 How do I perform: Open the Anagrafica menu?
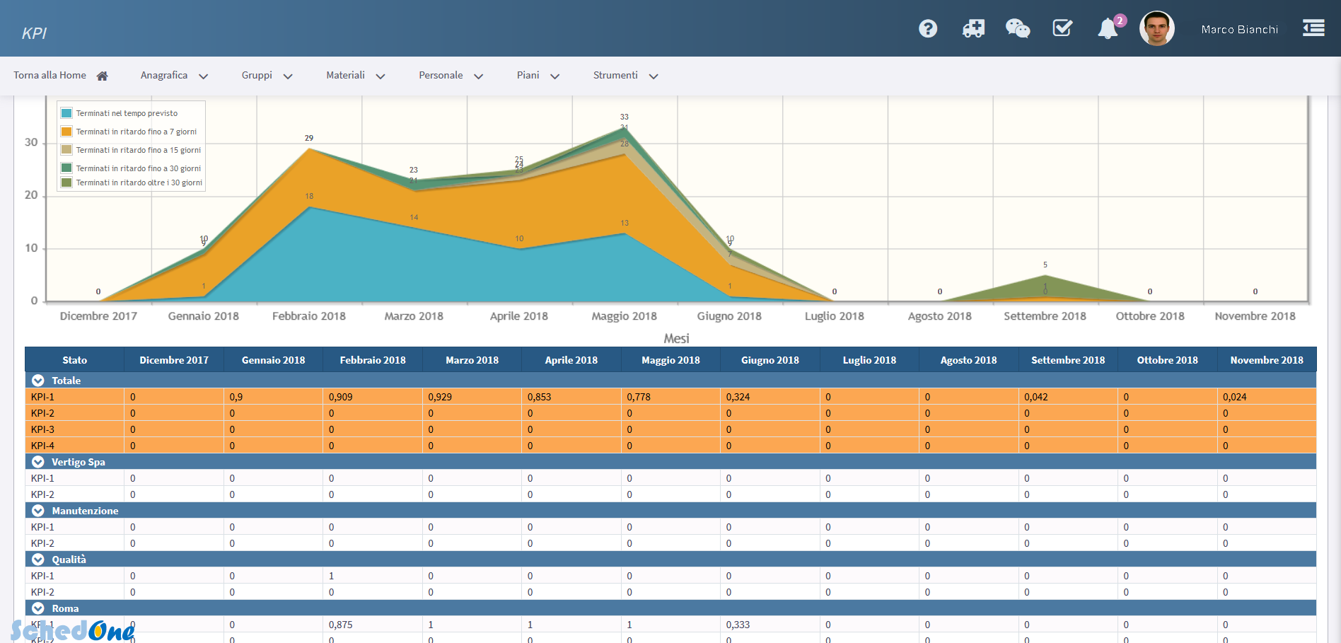pyautogui.click(x=173, y=76)
